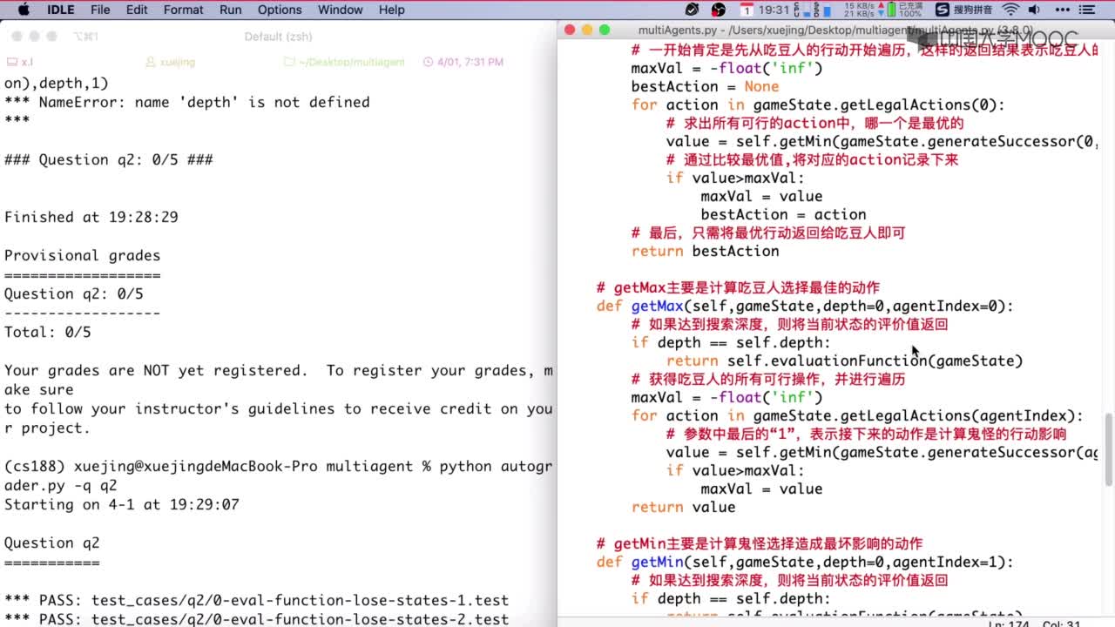Click the 4/01, 7:31 PM clock status item
The height and width of the screenshot is (627, 1115).
463,63
